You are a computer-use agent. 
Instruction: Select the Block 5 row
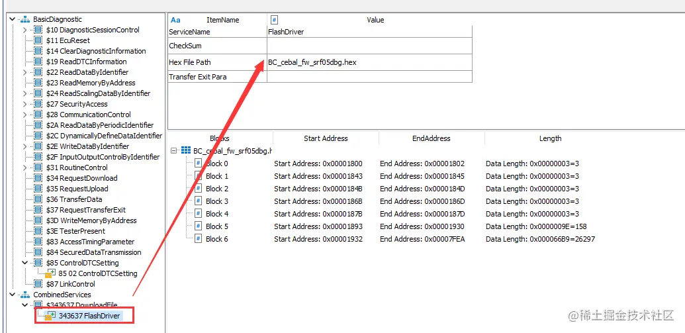coord(217,226)
